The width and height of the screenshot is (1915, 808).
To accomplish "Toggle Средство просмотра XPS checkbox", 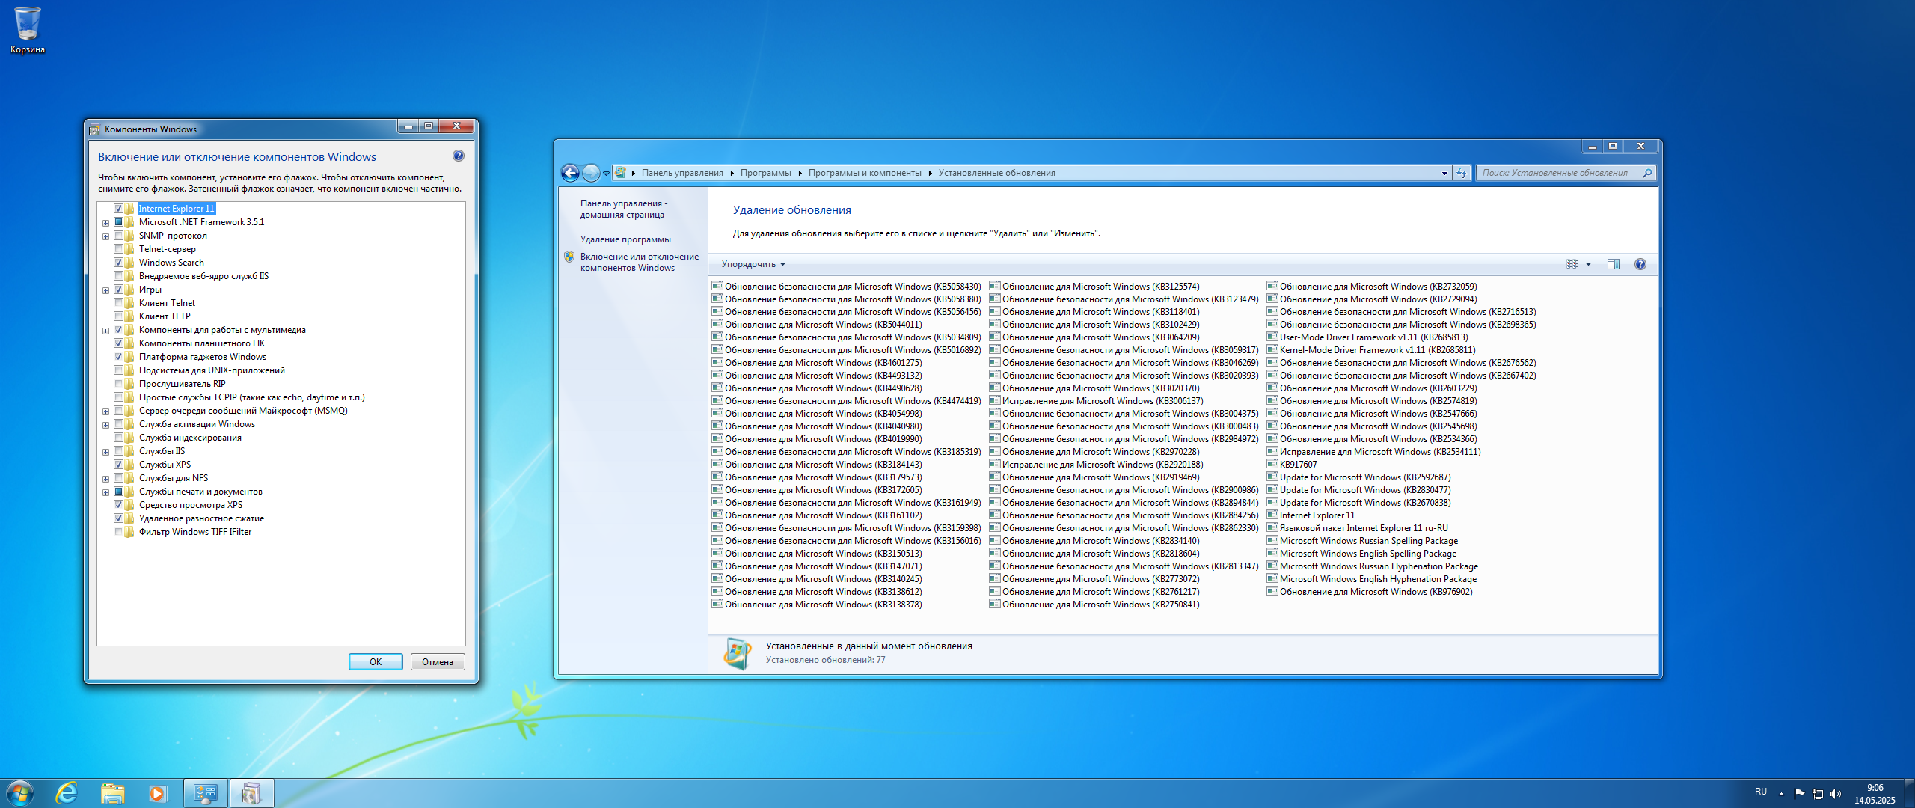I will (x=118, y=505).
